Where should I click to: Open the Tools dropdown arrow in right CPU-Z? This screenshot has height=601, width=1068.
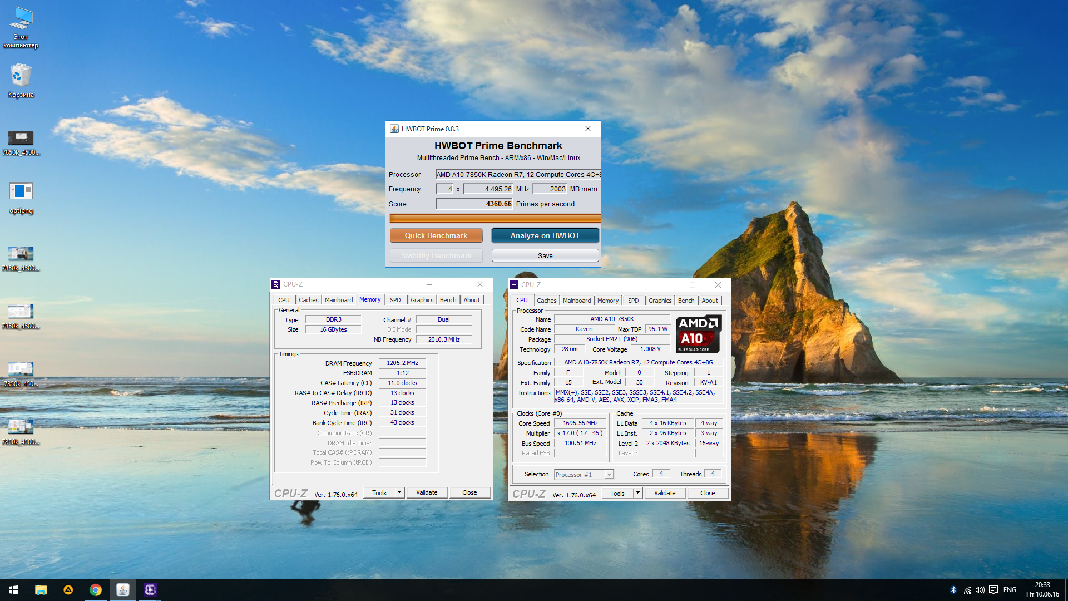click(x=637, y=493)
